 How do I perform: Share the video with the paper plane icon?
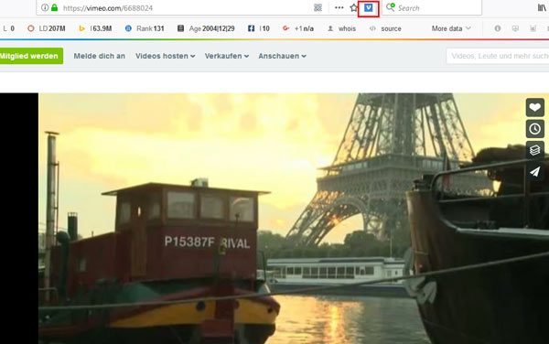click(x=534, y=171)
